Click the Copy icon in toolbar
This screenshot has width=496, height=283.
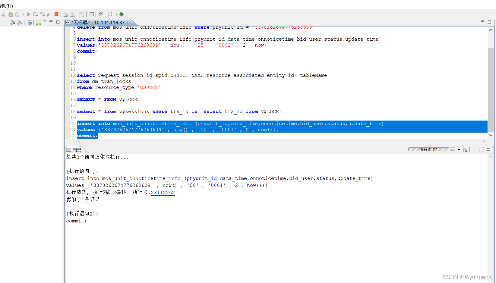tap(10, 14)
